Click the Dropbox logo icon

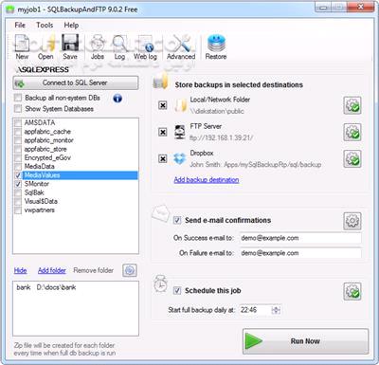tap(180, 158)
